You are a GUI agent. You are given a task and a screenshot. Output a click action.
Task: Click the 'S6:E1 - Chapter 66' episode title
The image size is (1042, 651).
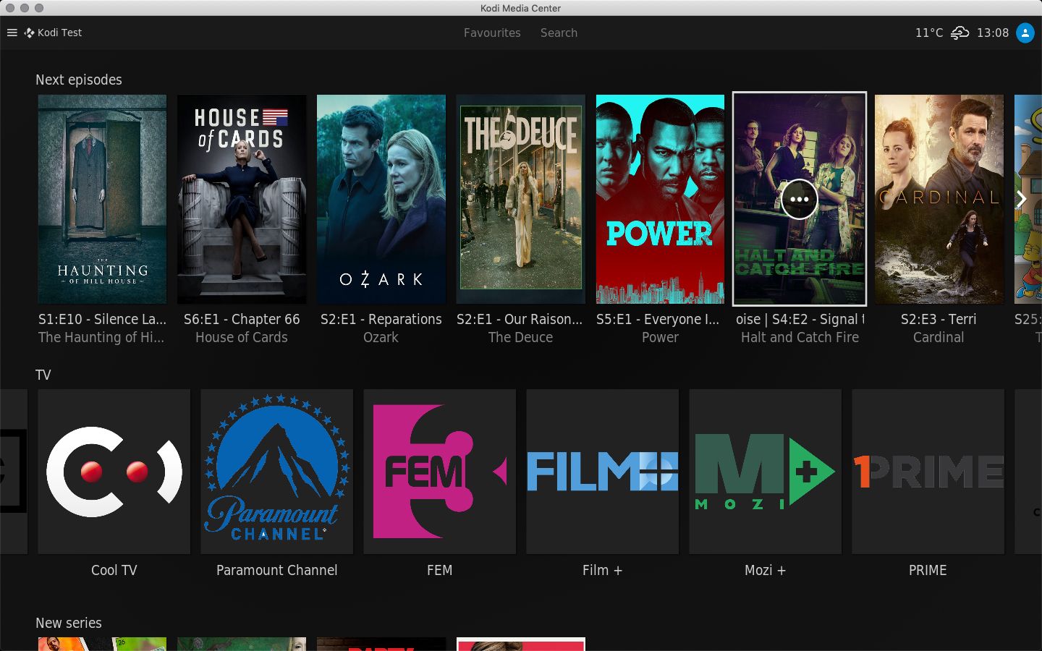(x=242, y=319)
